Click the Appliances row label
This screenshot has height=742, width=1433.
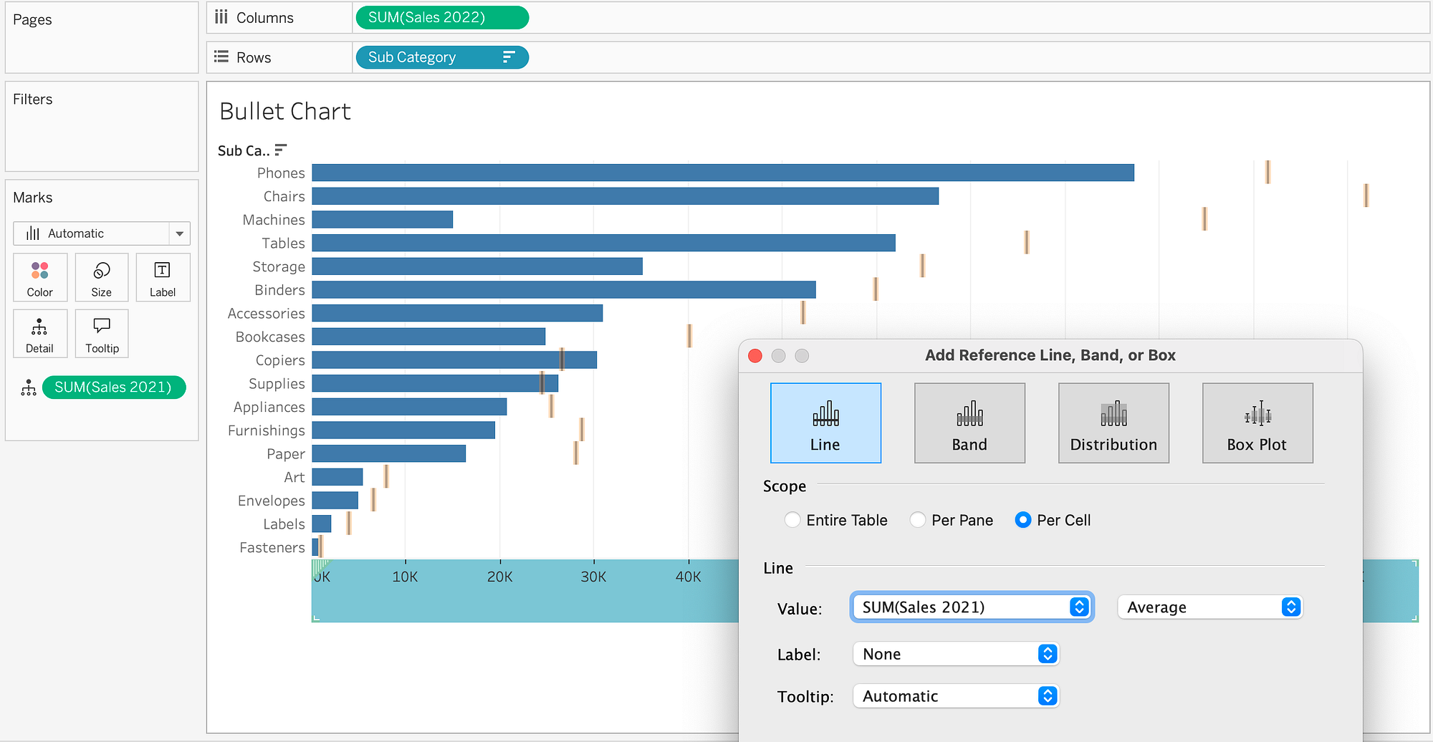269,408
